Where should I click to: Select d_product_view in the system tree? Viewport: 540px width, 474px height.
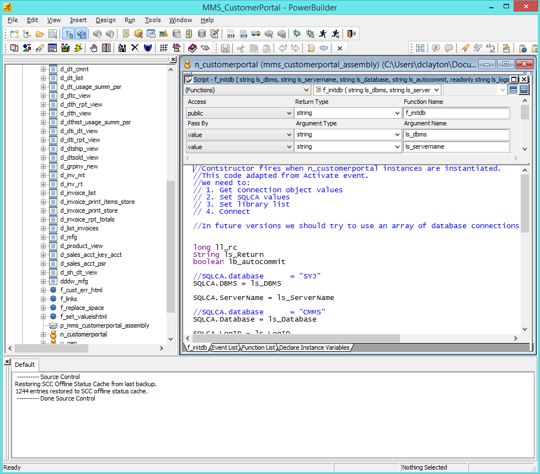(81, 246)
